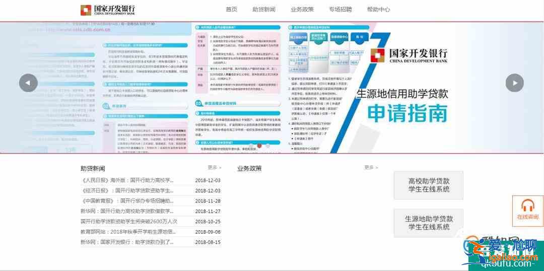Viewport: 544px width, 271px height.
Task: Open news 国开行助学贷款资助学生将突破2600万人次
Action: click(129, 221)
